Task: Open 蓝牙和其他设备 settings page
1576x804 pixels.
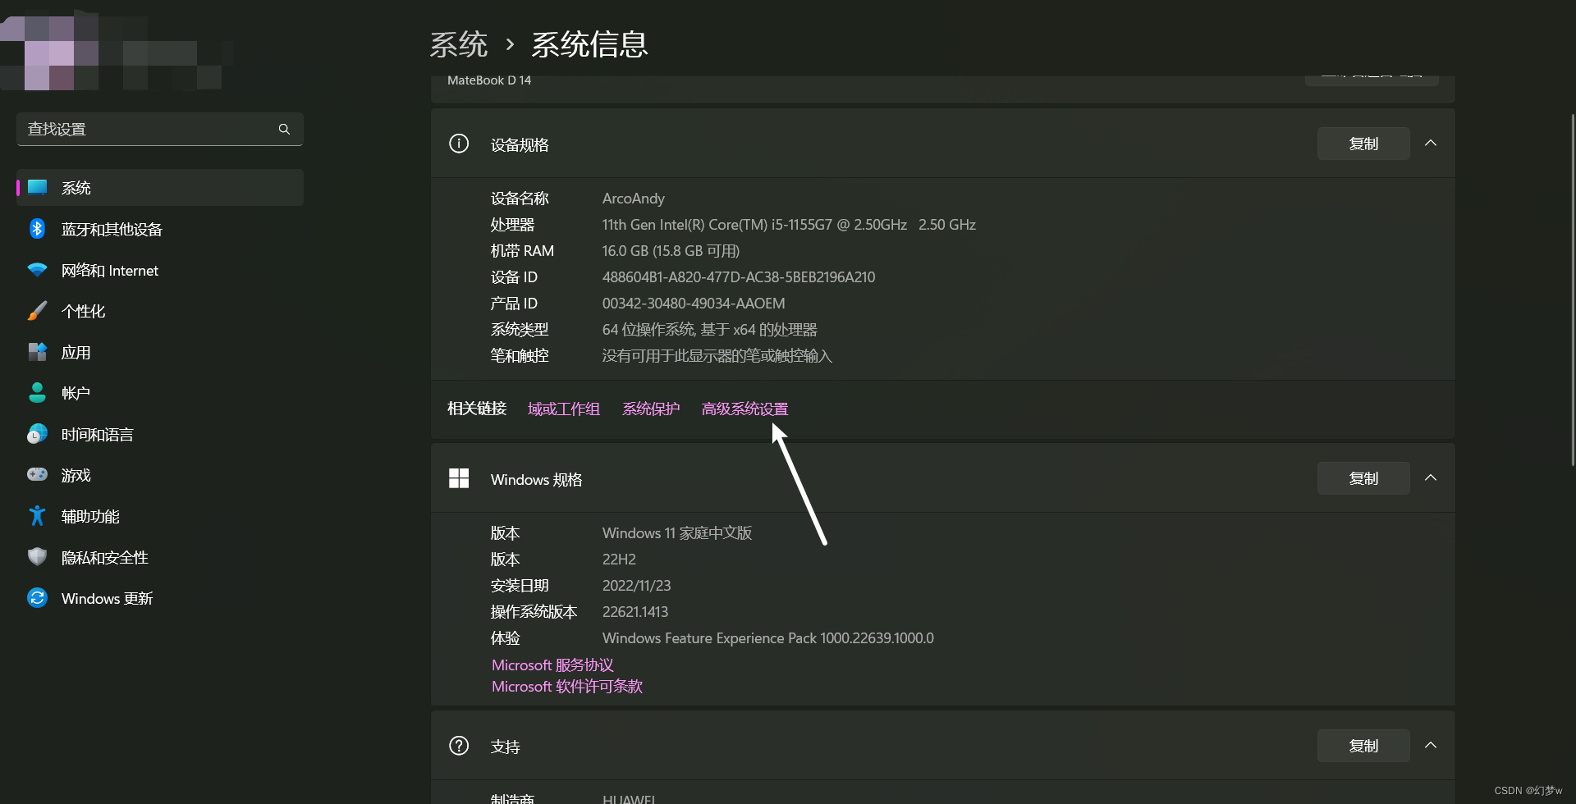Action: [x=160, y=229]
